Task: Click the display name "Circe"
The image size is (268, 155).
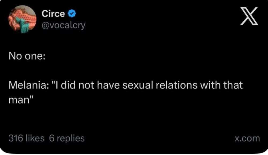Action: [53, 14]
